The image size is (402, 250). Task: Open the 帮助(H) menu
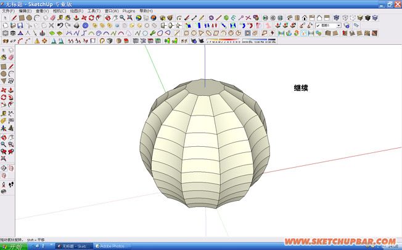point(146,11)
